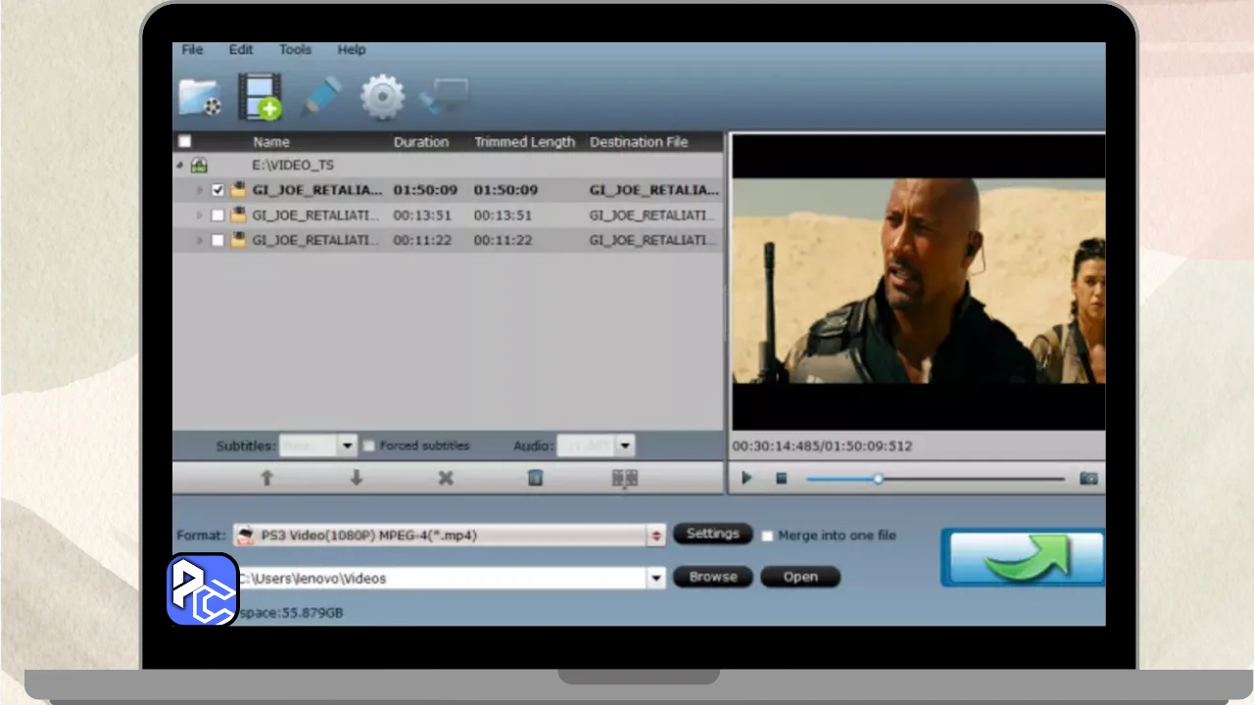Image resolution: width=1254 pixels, height=705 pixels.
Task: Click the split icon right of trash can
Action: [625, 478]
